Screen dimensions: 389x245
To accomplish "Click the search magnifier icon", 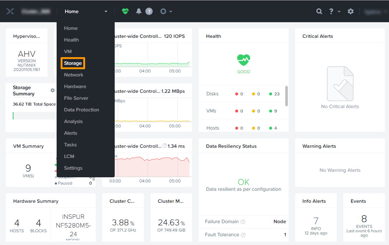I will click(x=319, y=11).
